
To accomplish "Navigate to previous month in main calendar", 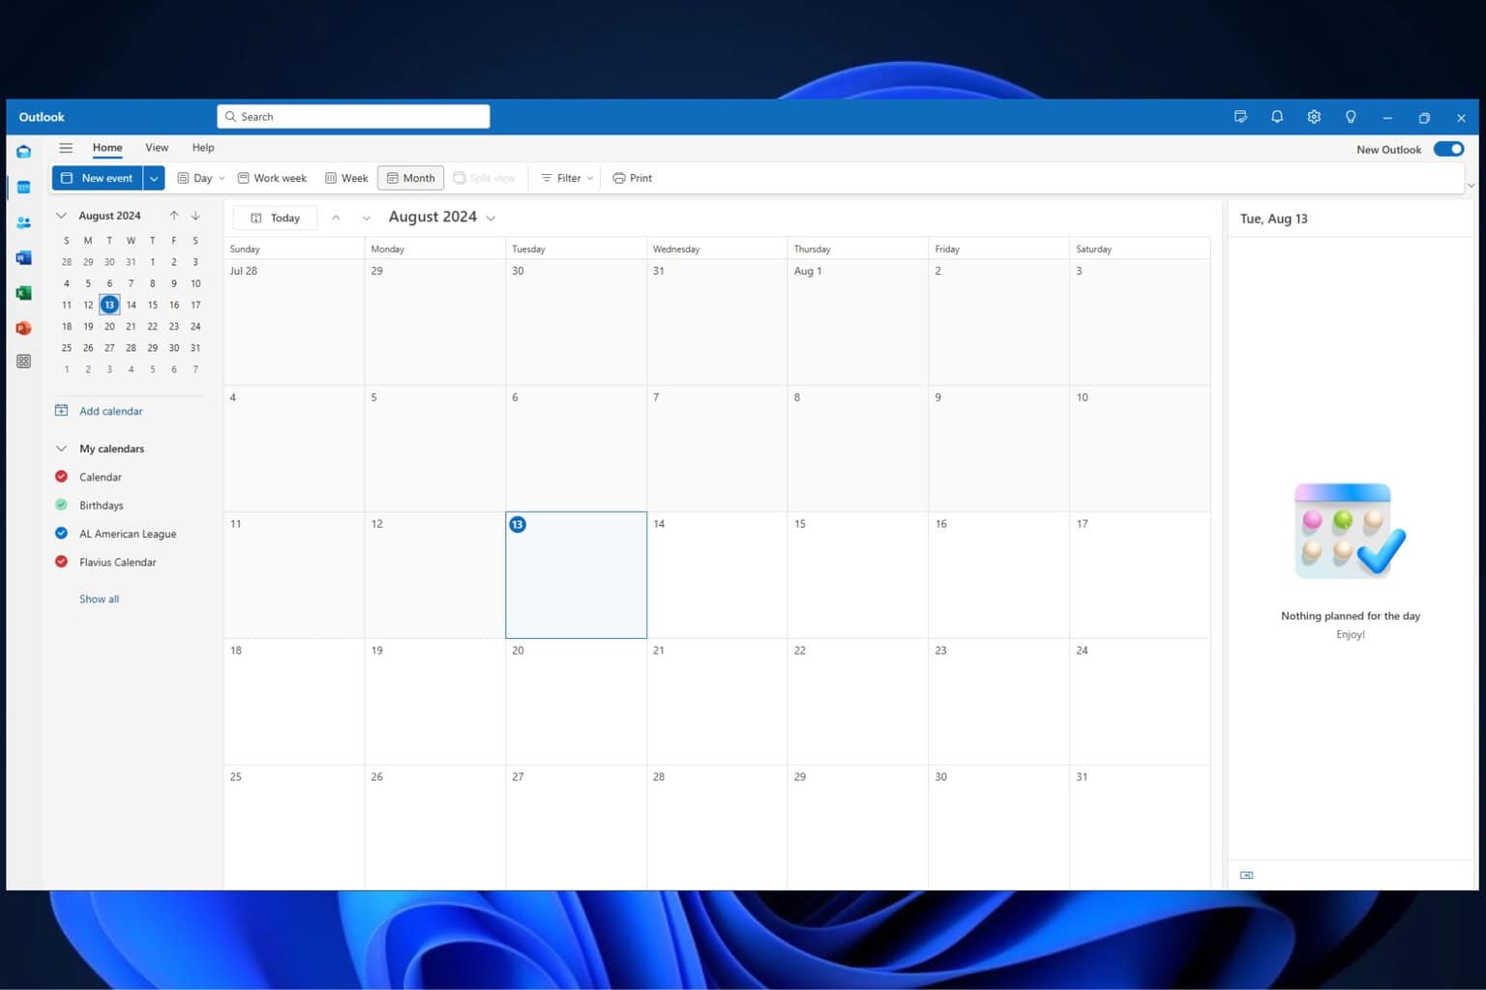I will click(x=336, y=218).
